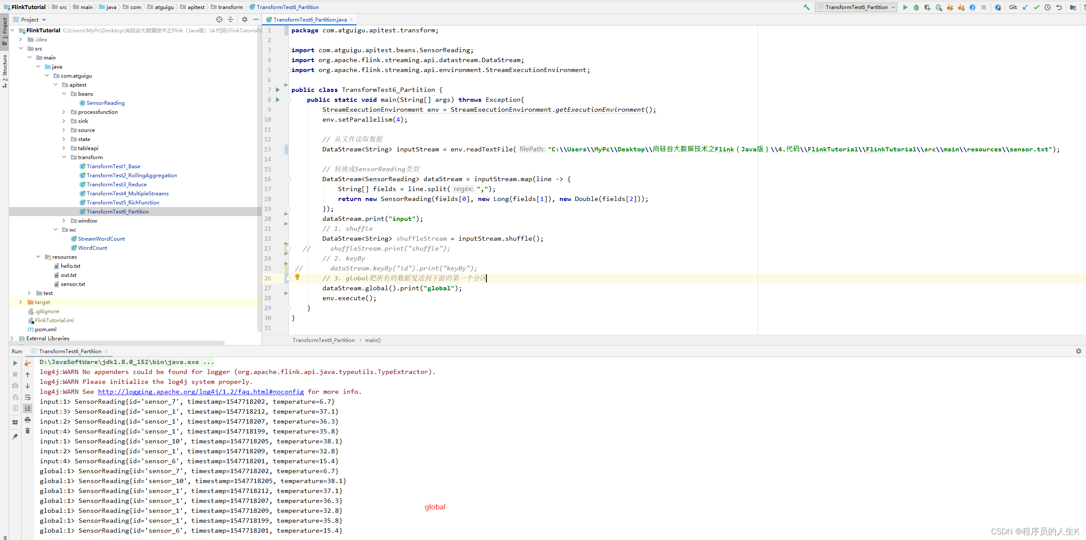Image resolution: width=1086 pixels, height=540 pixels.
Task: Click the Build project hammer icon
Action: tap(806, 7)
